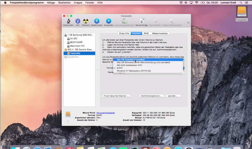Open the Hilfe menu
Viewport: 252px width, 149px height.
100,3
